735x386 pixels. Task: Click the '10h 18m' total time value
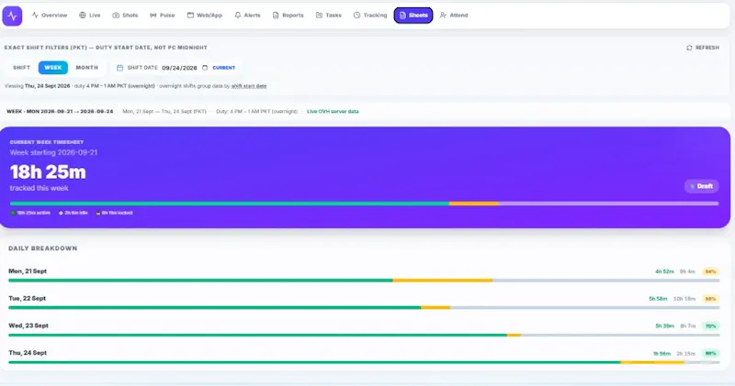684,299
